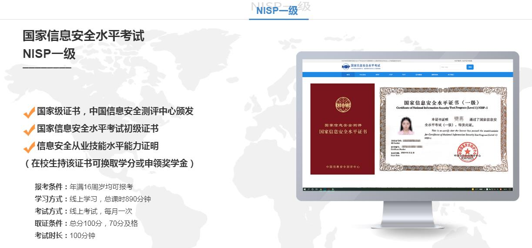Screen dimensions: 532x248
Task: Click the NISP一级 subheading under the title
Action: click(49, 54)
